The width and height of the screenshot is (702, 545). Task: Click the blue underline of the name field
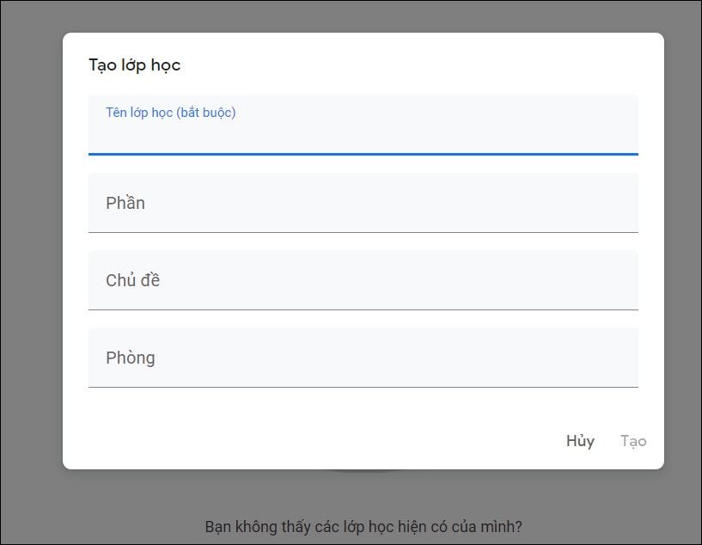pos(362,156)
